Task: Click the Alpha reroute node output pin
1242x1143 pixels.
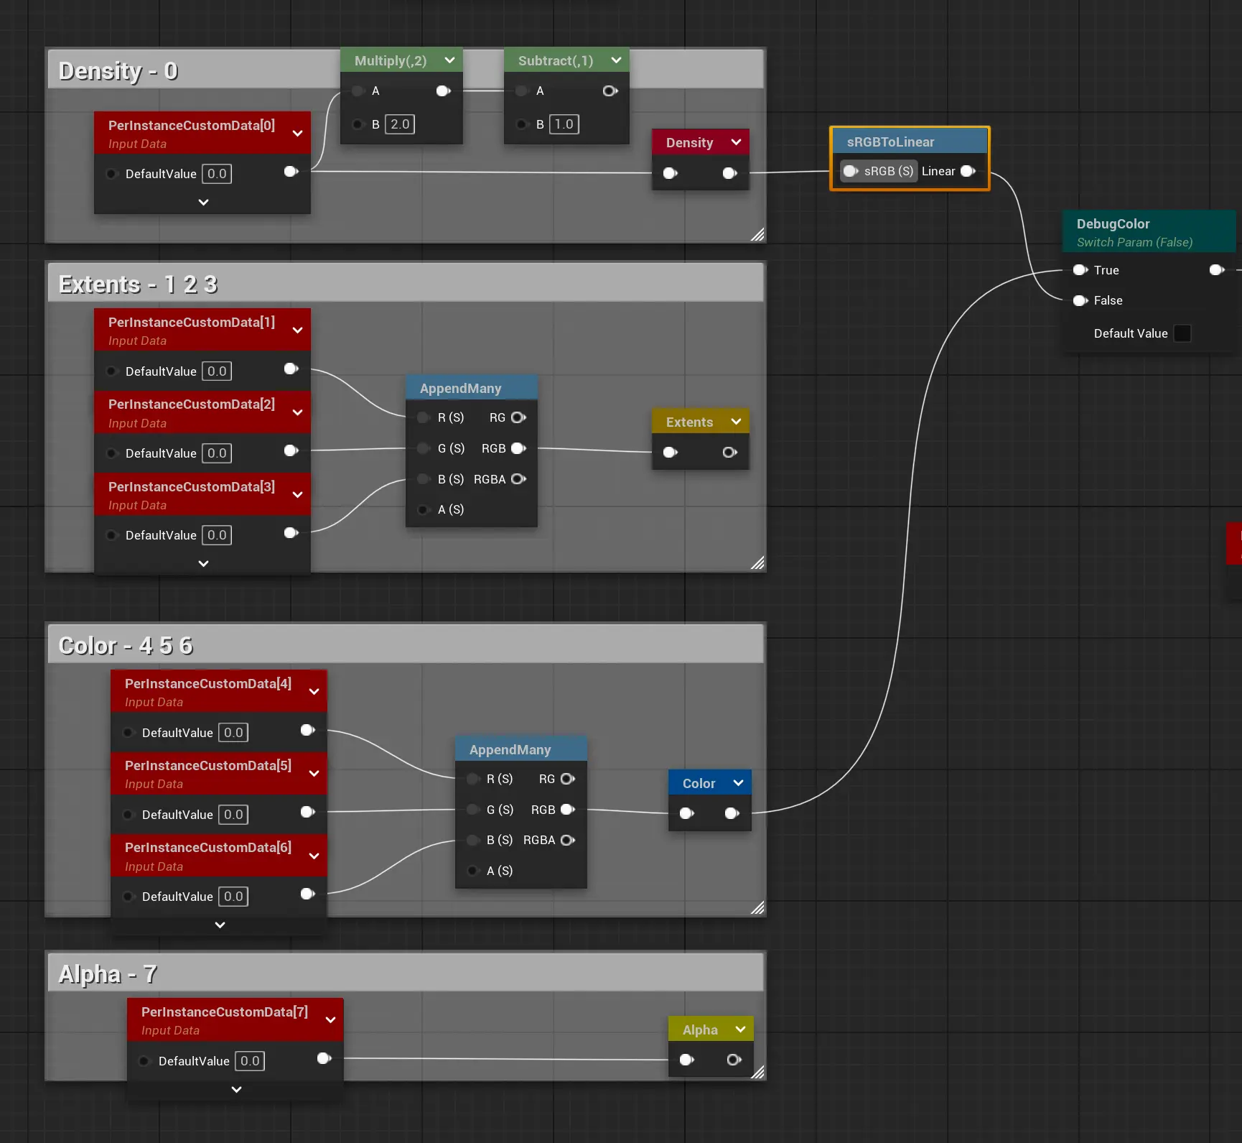Action: click(733, 1060)
